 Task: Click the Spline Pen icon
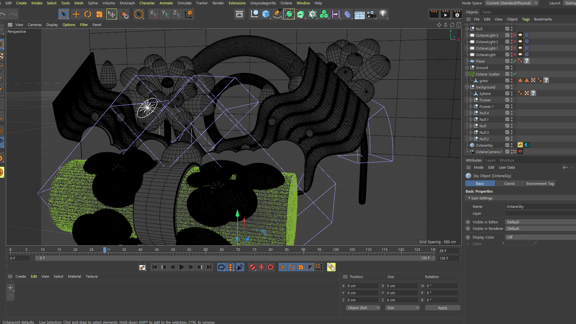[277, 14]
